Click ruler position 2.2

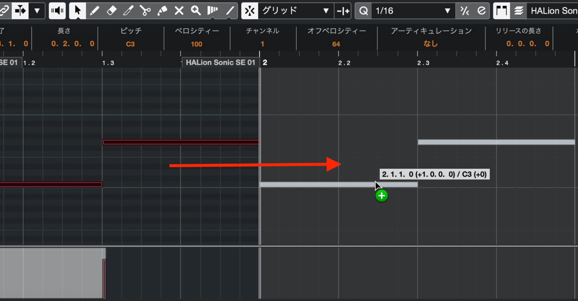click(344, 63)
